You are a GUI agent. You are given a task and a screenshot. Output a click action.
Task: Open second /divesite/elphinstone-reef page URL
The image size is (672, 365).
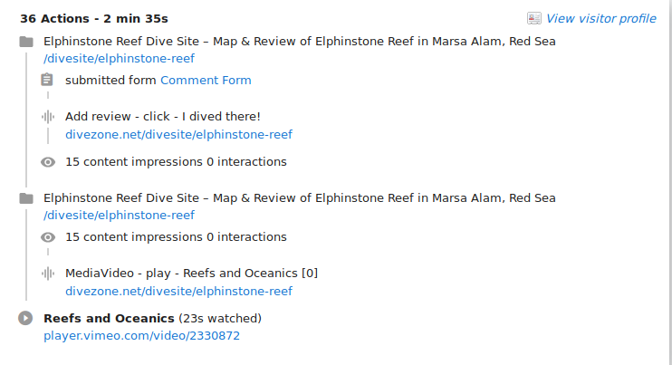coord(119,216)
